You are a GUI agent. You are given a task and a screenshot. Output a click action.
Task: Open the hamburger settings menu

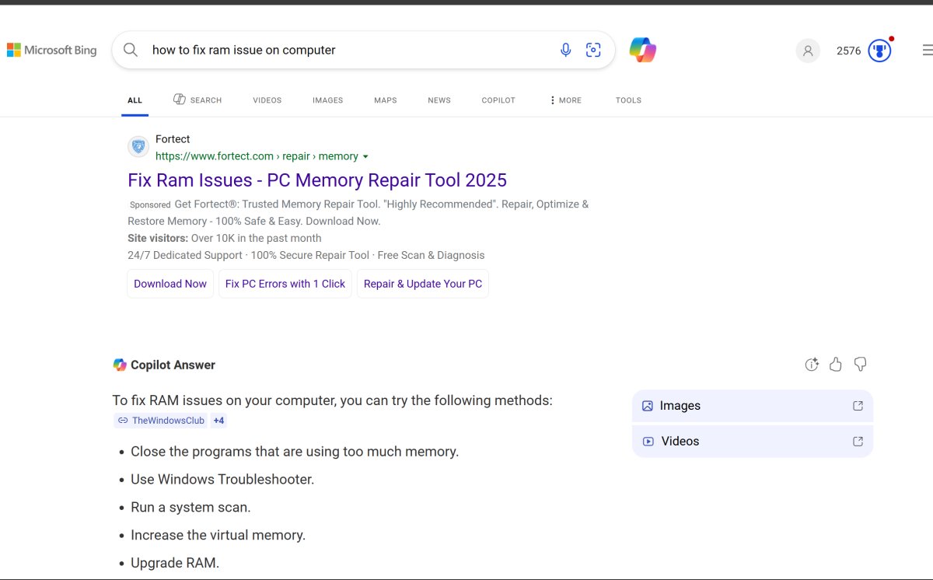[927, 51]
